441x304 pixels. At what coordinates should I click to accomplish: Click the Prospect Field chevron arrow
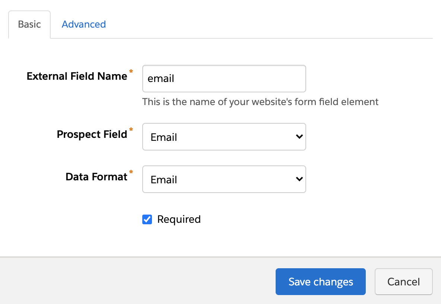tap(299, 137)
